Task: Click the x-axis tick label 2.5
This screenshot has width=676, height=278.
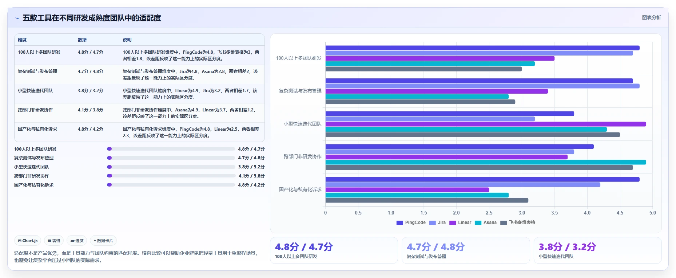Action: [x=489, y=213]
